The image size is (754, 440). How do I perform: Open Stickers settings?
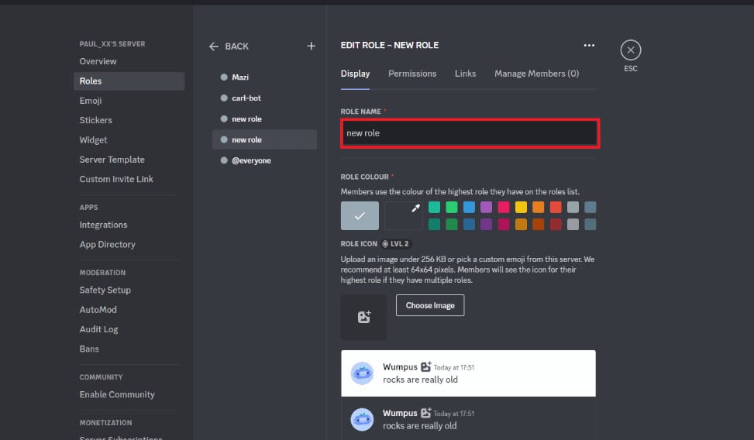(129, 120)
